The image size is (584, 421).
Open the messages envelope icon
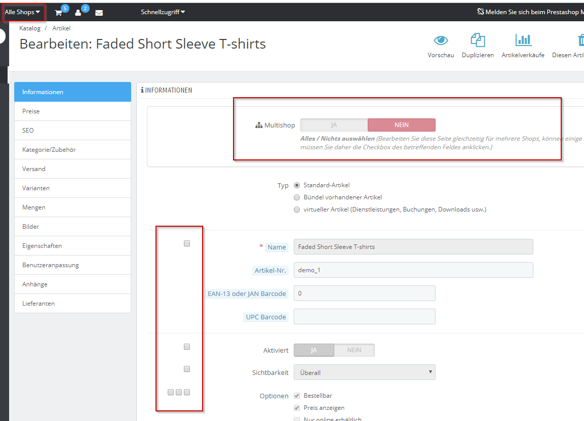pyautogui.click(x=99, y=13)
